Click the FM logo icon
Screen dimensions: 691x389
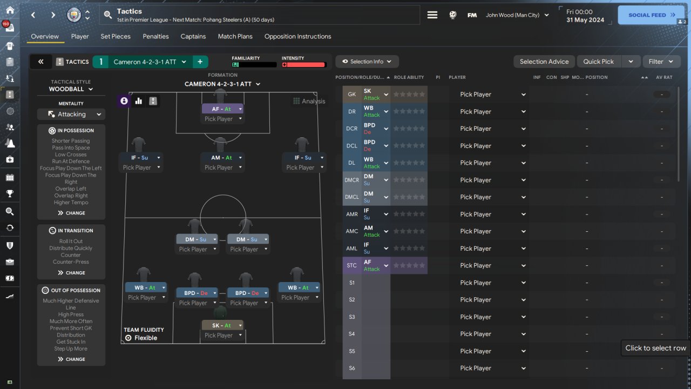pyautogui.click(x=472, y=15)
